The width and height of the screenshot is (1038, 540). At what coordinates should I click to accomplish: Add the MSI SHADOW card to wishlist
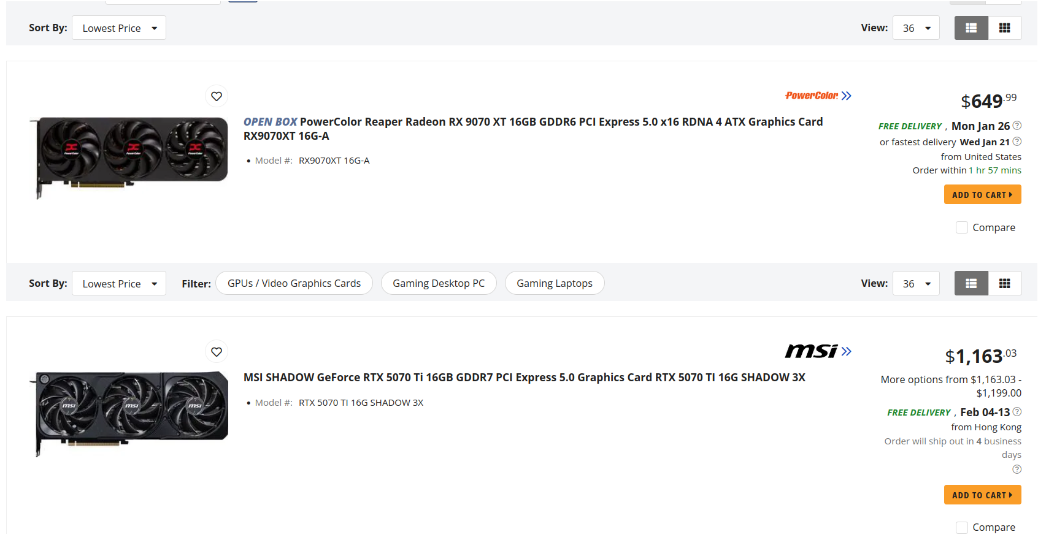click(x=217, y=352)
